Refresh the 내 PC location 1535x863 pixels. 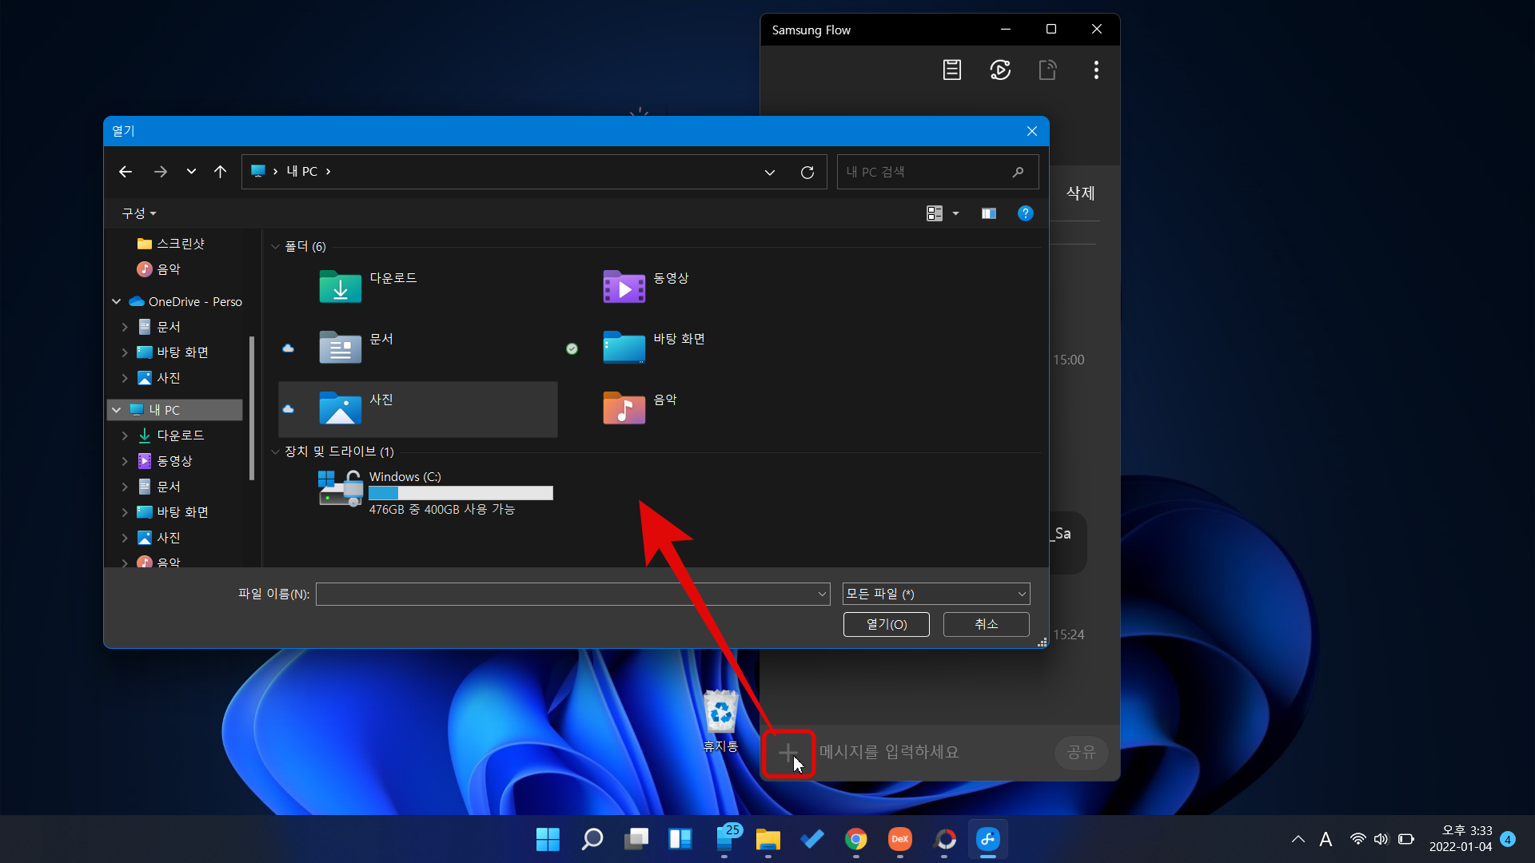click(807, 172)
